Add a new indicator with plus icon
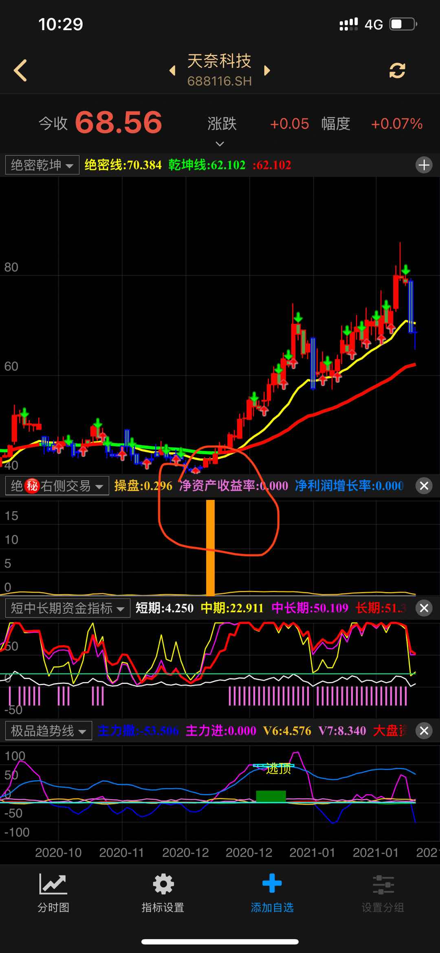The image size is (440, 953). (424, 165)
